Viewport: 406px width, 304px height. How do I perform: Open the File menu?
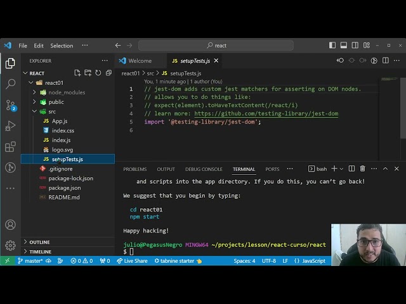click(23, 46)
